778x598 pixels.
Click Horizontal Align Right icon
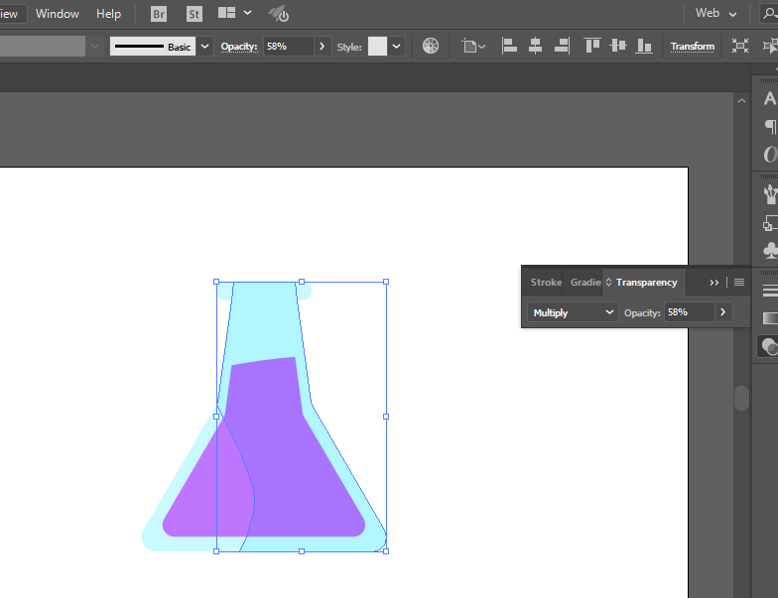pyautogui.click(x=562, y=46)
